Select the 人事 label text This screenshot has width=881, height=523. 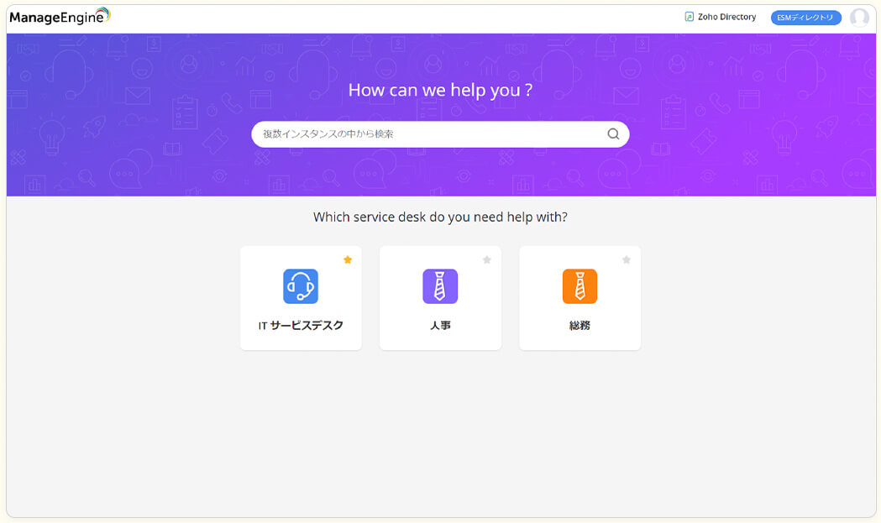[x=440, y=326]
